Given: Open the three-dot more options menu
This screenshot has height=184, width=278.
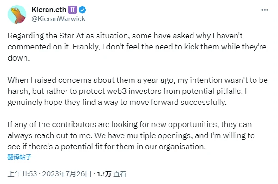Looking at the screenshot, I should coord(265,10).
